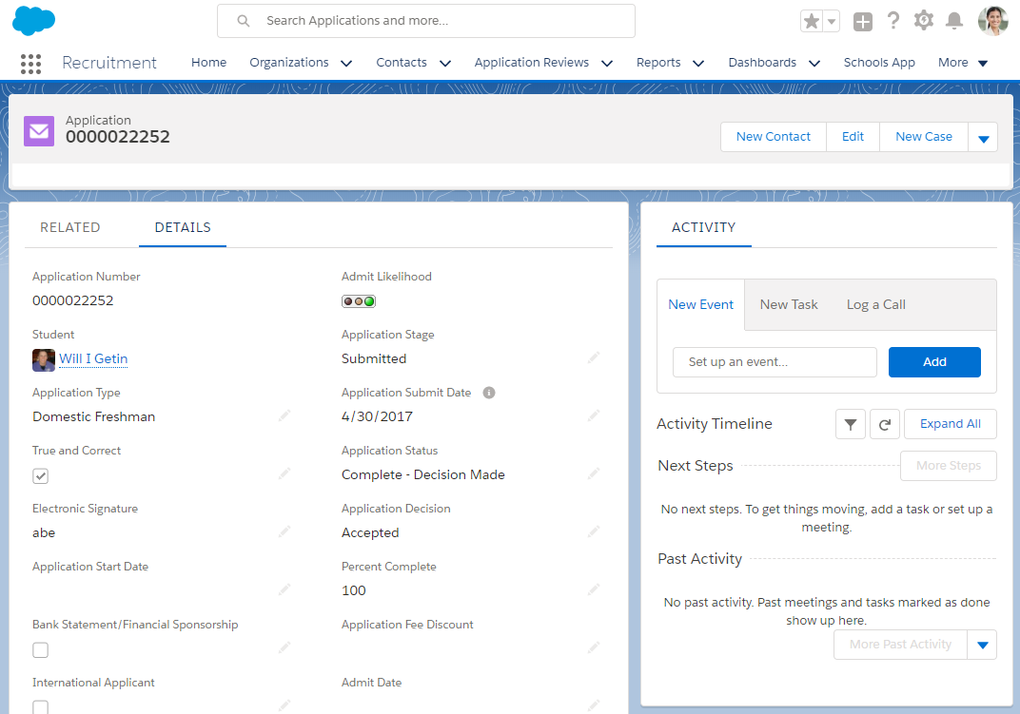Switch to the Related tab
The height and width of the screenshot is (714, 1020).
click(x=70, y=227)
